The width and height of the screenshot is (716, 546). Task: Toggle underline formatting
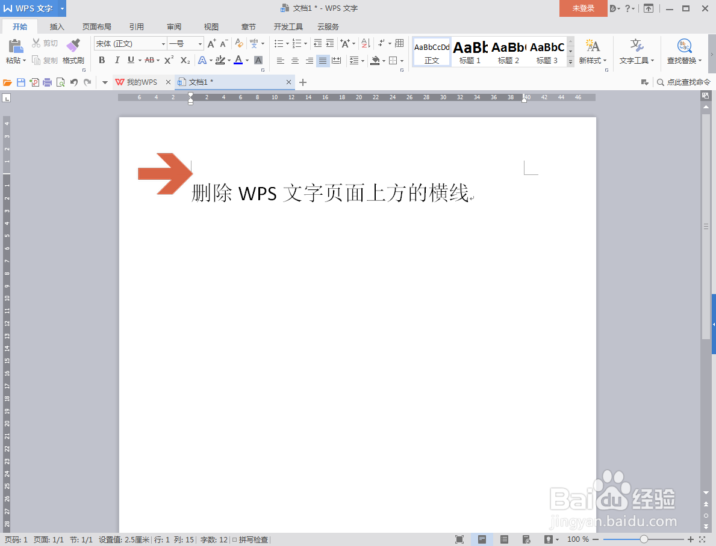[x=131, y=60]
